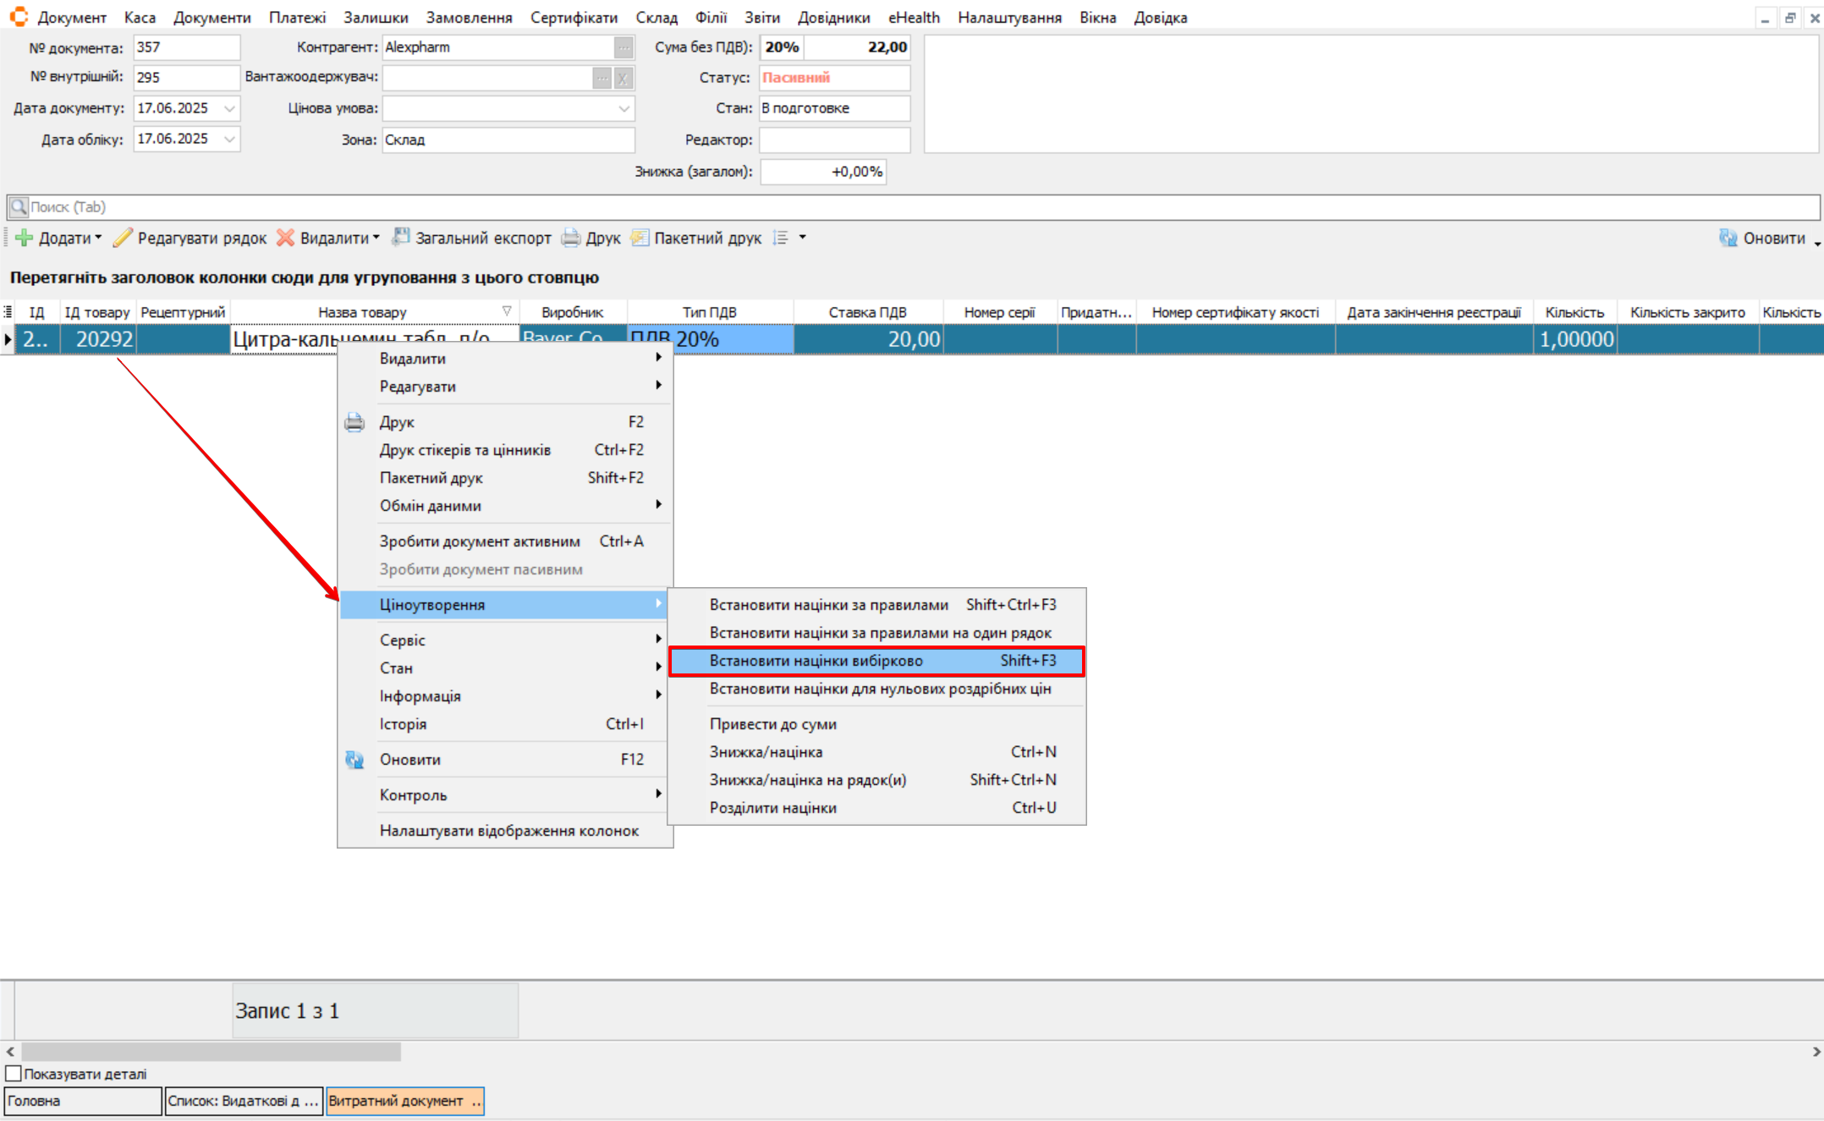This screenshot has width=1824, height=1121.
Task: Expand the Цінова умова combo box
Action: click(624, 108)
